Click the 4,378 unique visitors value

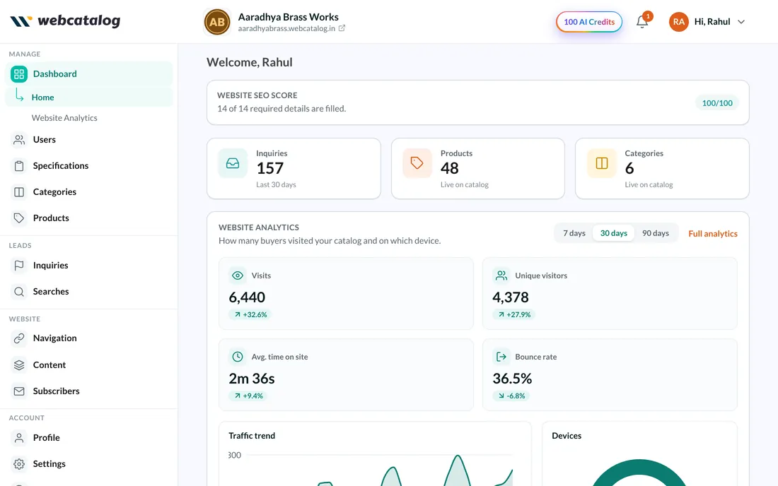coord(511,297)
